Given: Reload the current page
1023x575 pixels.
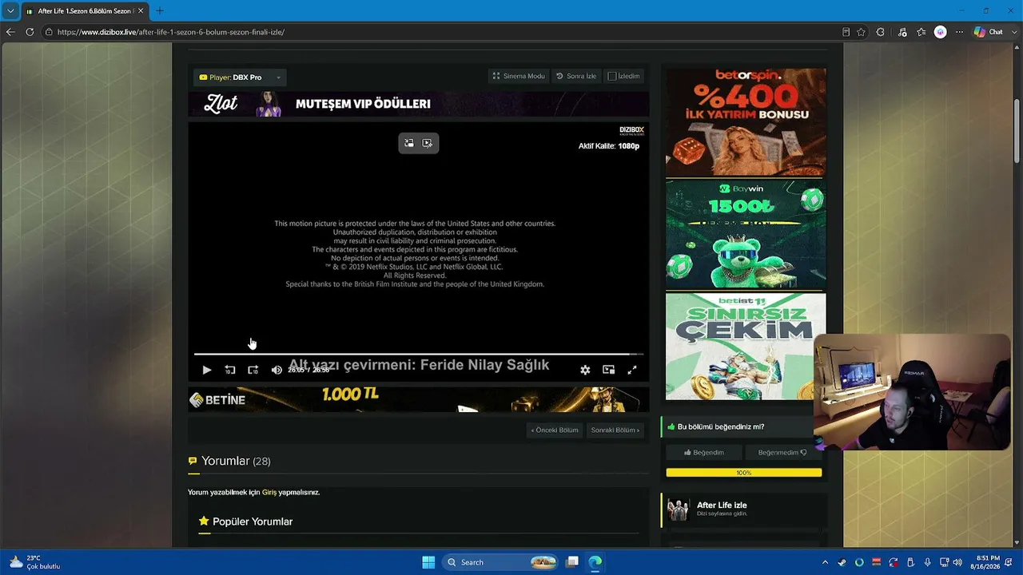Looking at the screenshot, I should (30, 32).
